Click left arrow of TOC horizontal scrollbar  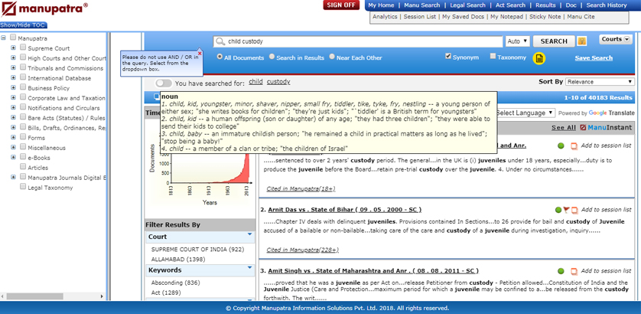[3, 296]
